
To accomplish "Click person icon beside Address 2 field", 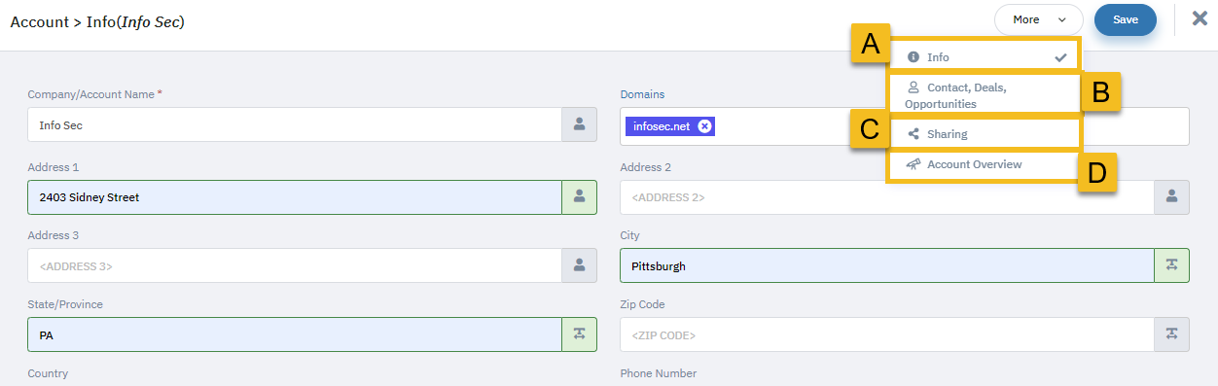I will pos(1171,197).
